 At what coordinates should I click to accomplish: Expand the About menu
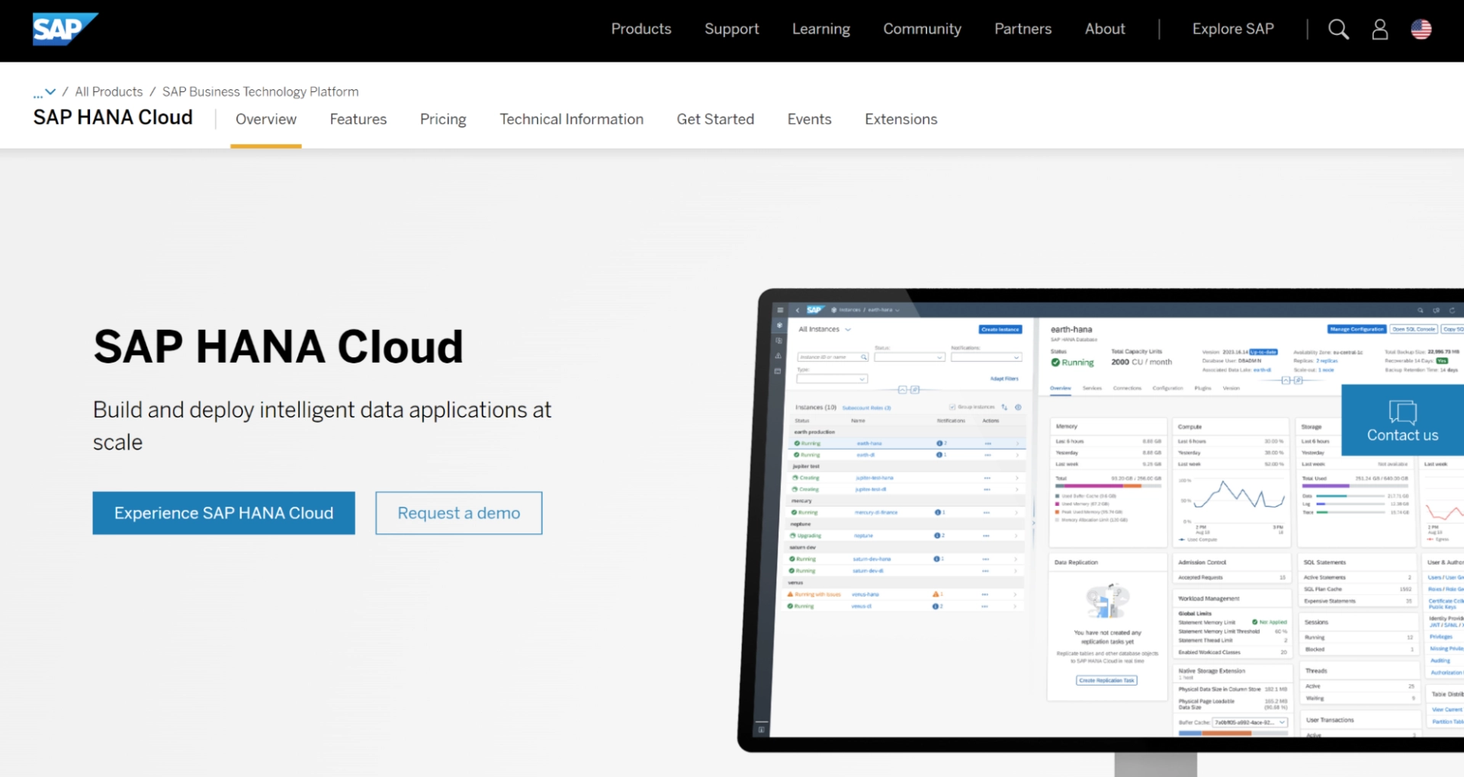pos(1104,29)
